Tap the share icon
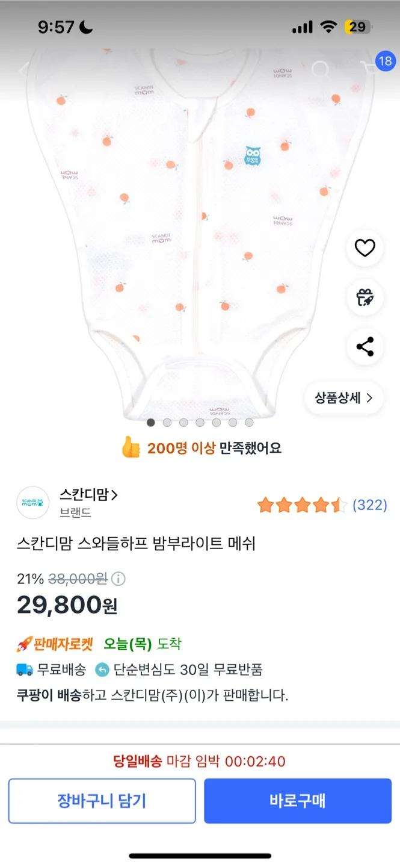This screenshot has width=400, height=867. pos(365,347)
